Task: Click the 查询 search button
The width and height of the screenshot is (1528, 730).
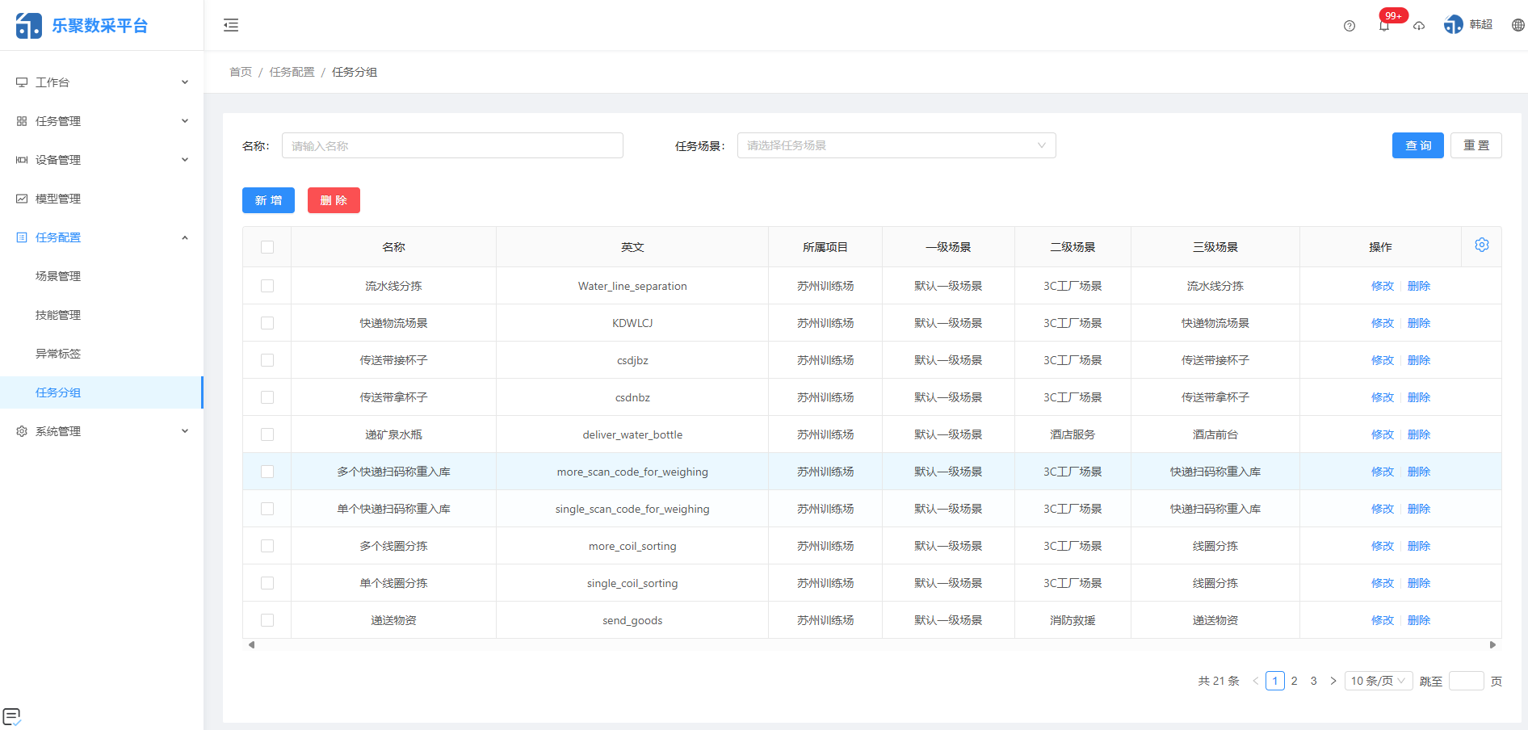Action: point(1417,145)
